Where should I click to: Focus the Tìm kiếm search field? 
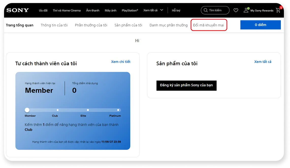coord(215,10)
